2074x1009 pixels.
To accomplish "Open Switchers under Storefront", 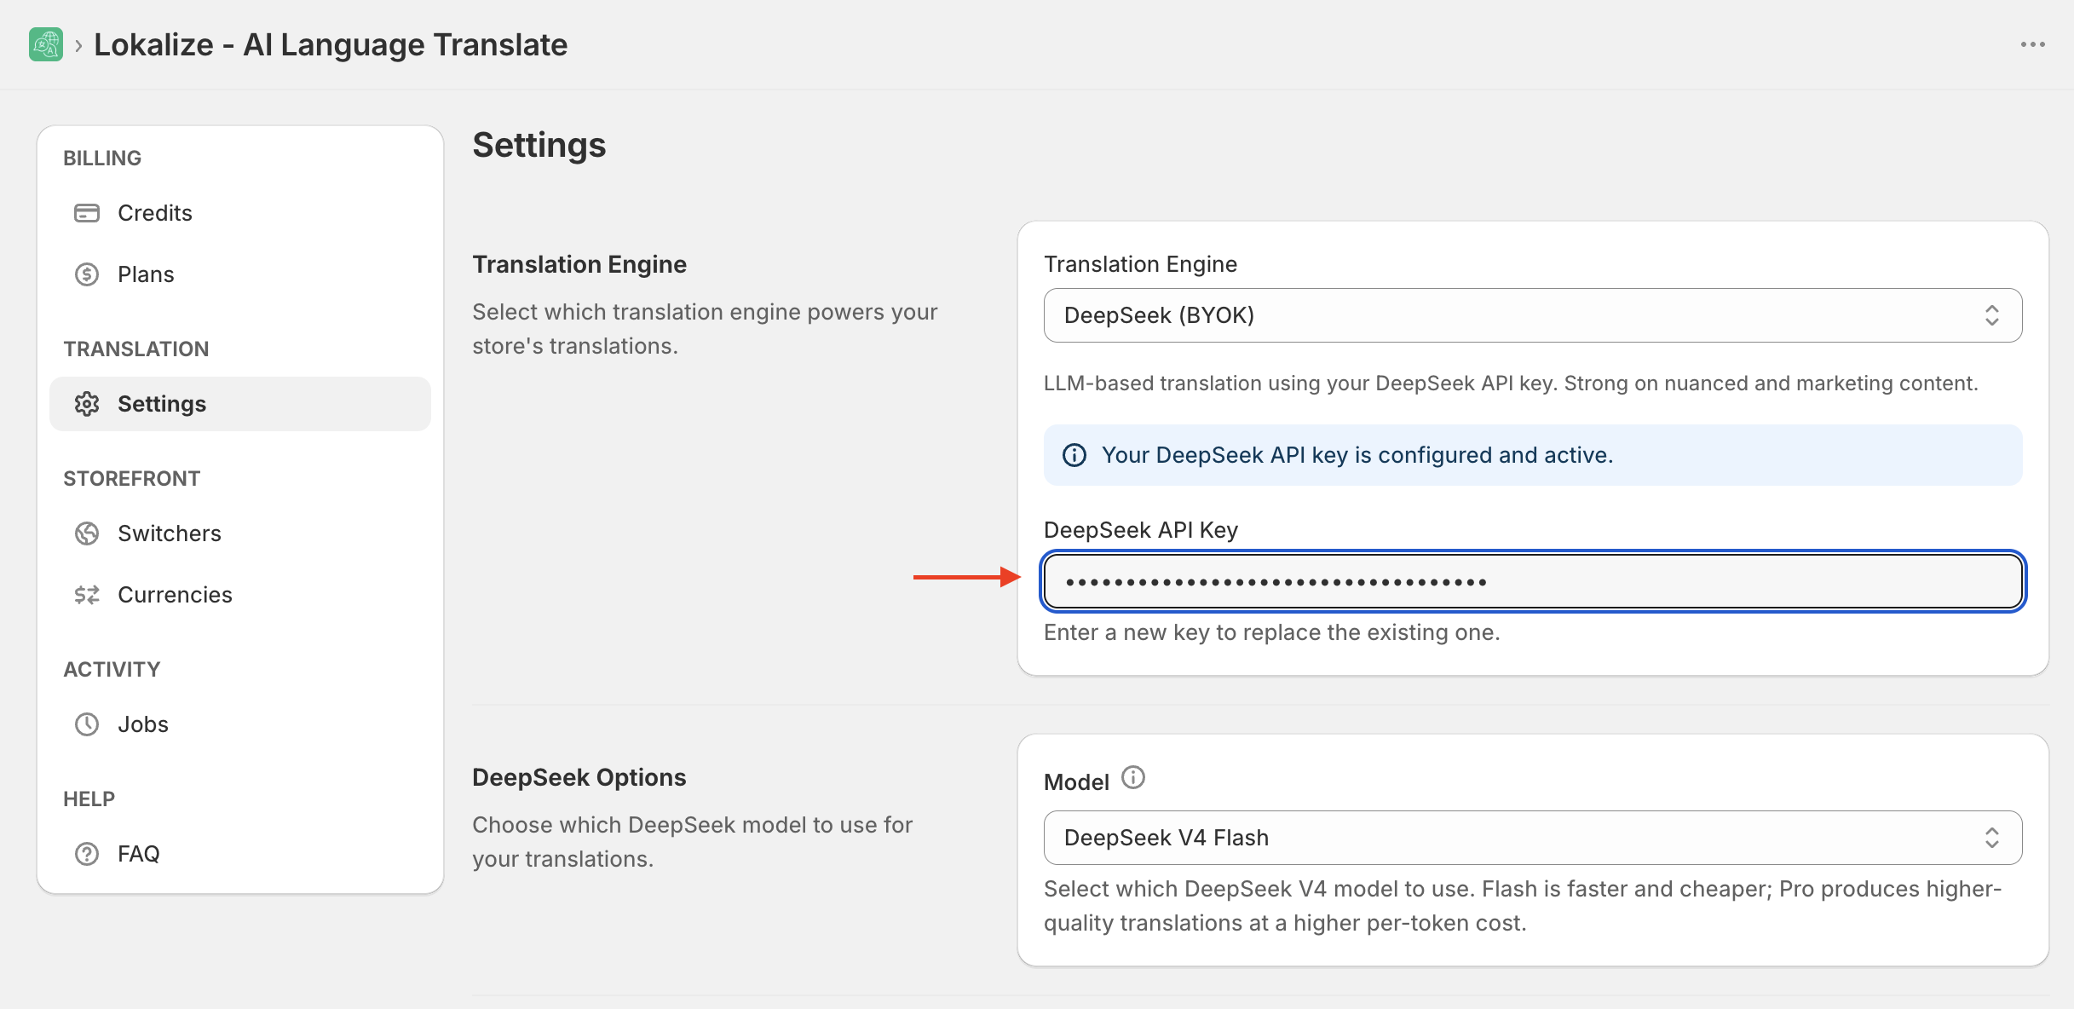I will click(x=240, y=533).
